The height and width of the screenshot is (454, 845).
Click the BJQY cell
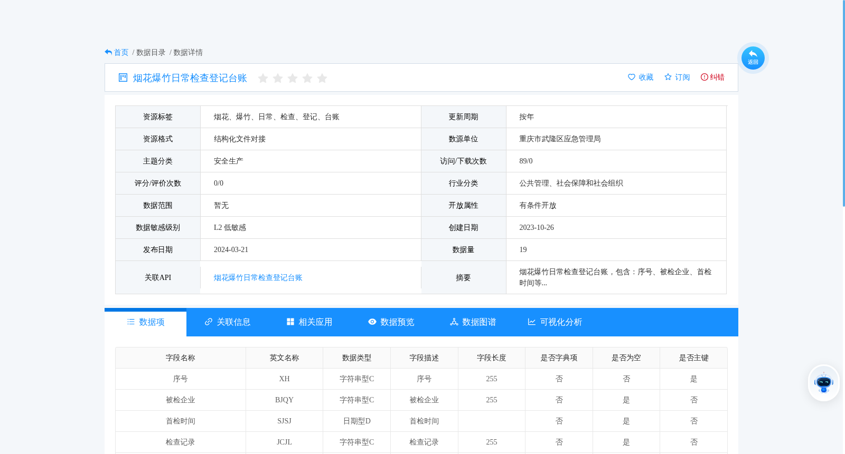click(284, 400)
